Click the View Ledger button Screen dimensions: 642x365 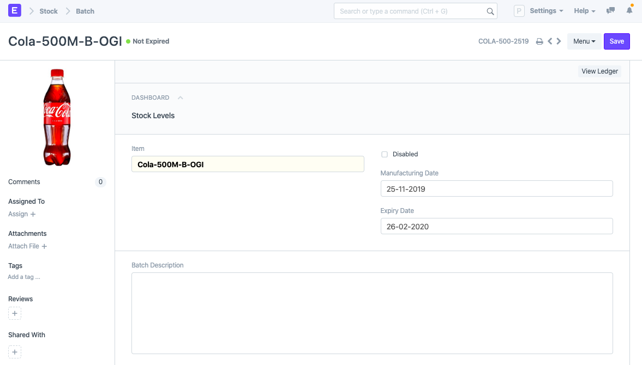[599, 71]
